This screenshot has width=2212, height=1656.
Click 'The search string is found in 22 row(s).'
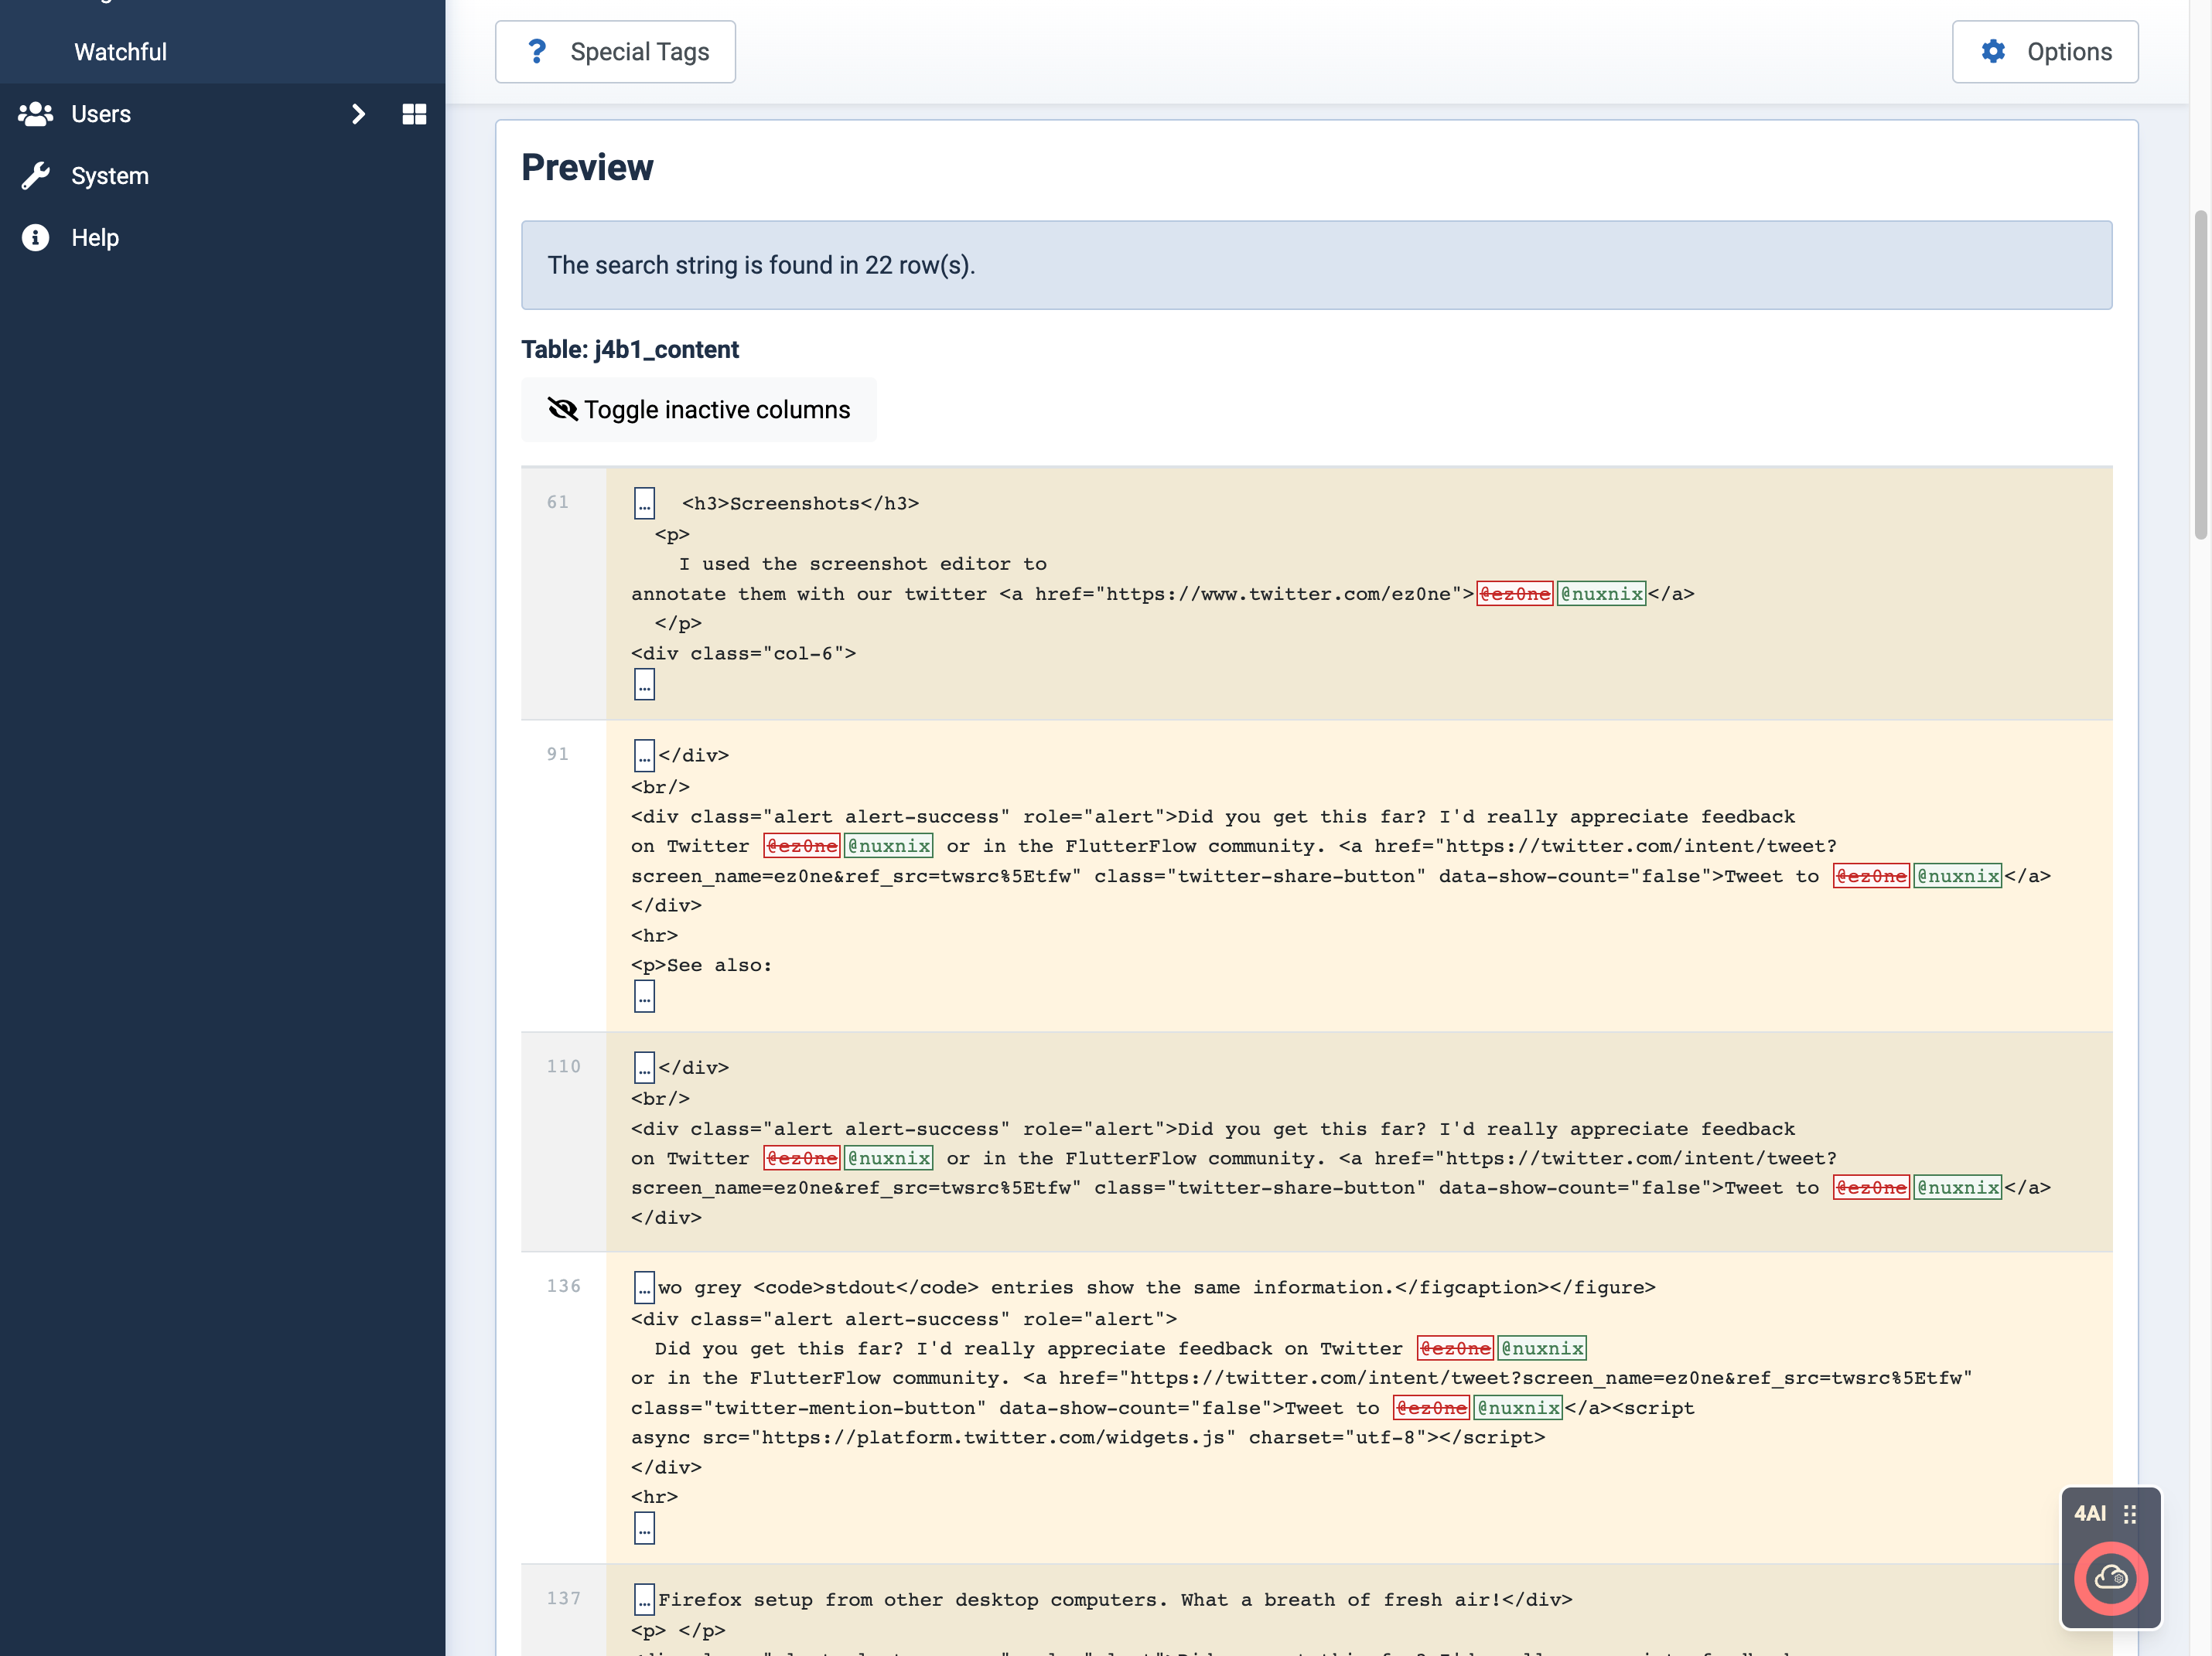(x=761, y=265)
